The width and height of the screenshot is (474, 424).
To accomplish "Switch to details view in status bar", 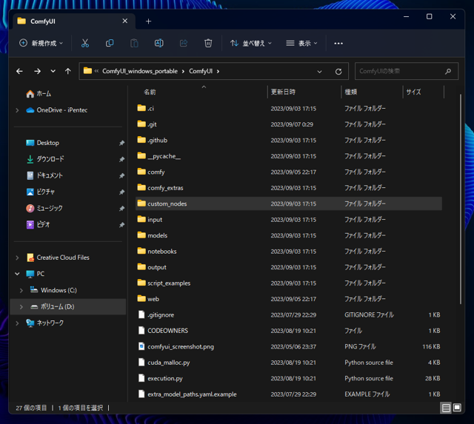I will (x=446, y=408).
